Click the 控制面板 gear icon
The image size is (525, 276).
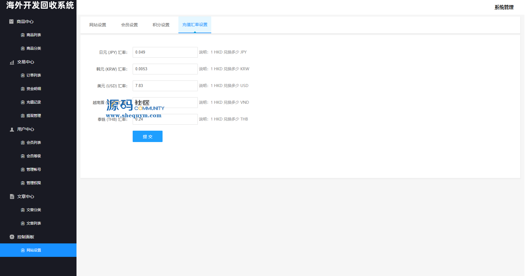pos(12,237)
